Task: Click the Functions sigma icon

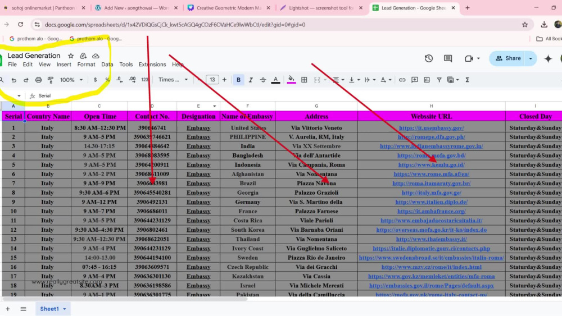Action: click(x=467, y=80)
